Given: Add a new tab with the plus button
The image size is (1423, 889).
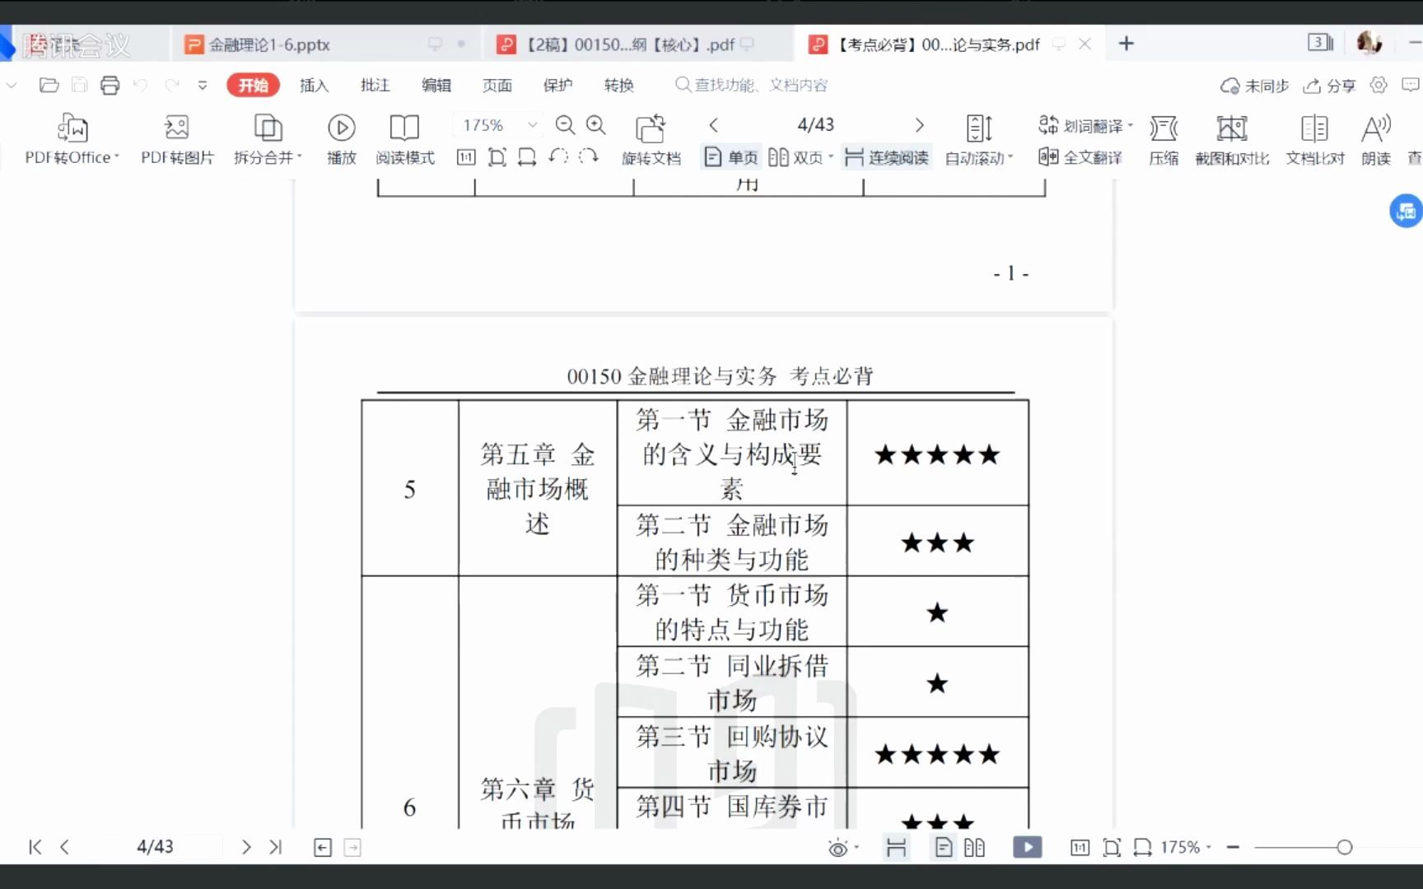Looking at the screenshot, I should pyautogui.click(x=1127, y=44).
